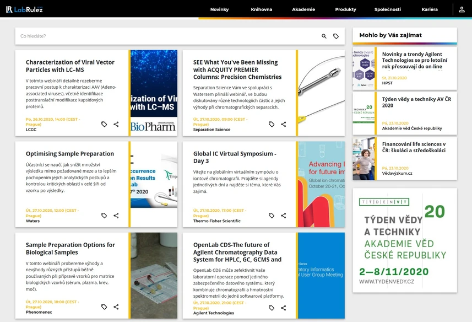Click the ACQUITY column image thumbnail

[322, 93]
